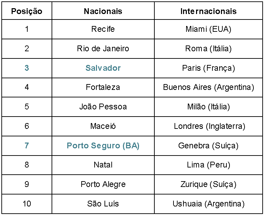
Task: Click the Fortaleza cell
Action: click(x=103, y=87)
